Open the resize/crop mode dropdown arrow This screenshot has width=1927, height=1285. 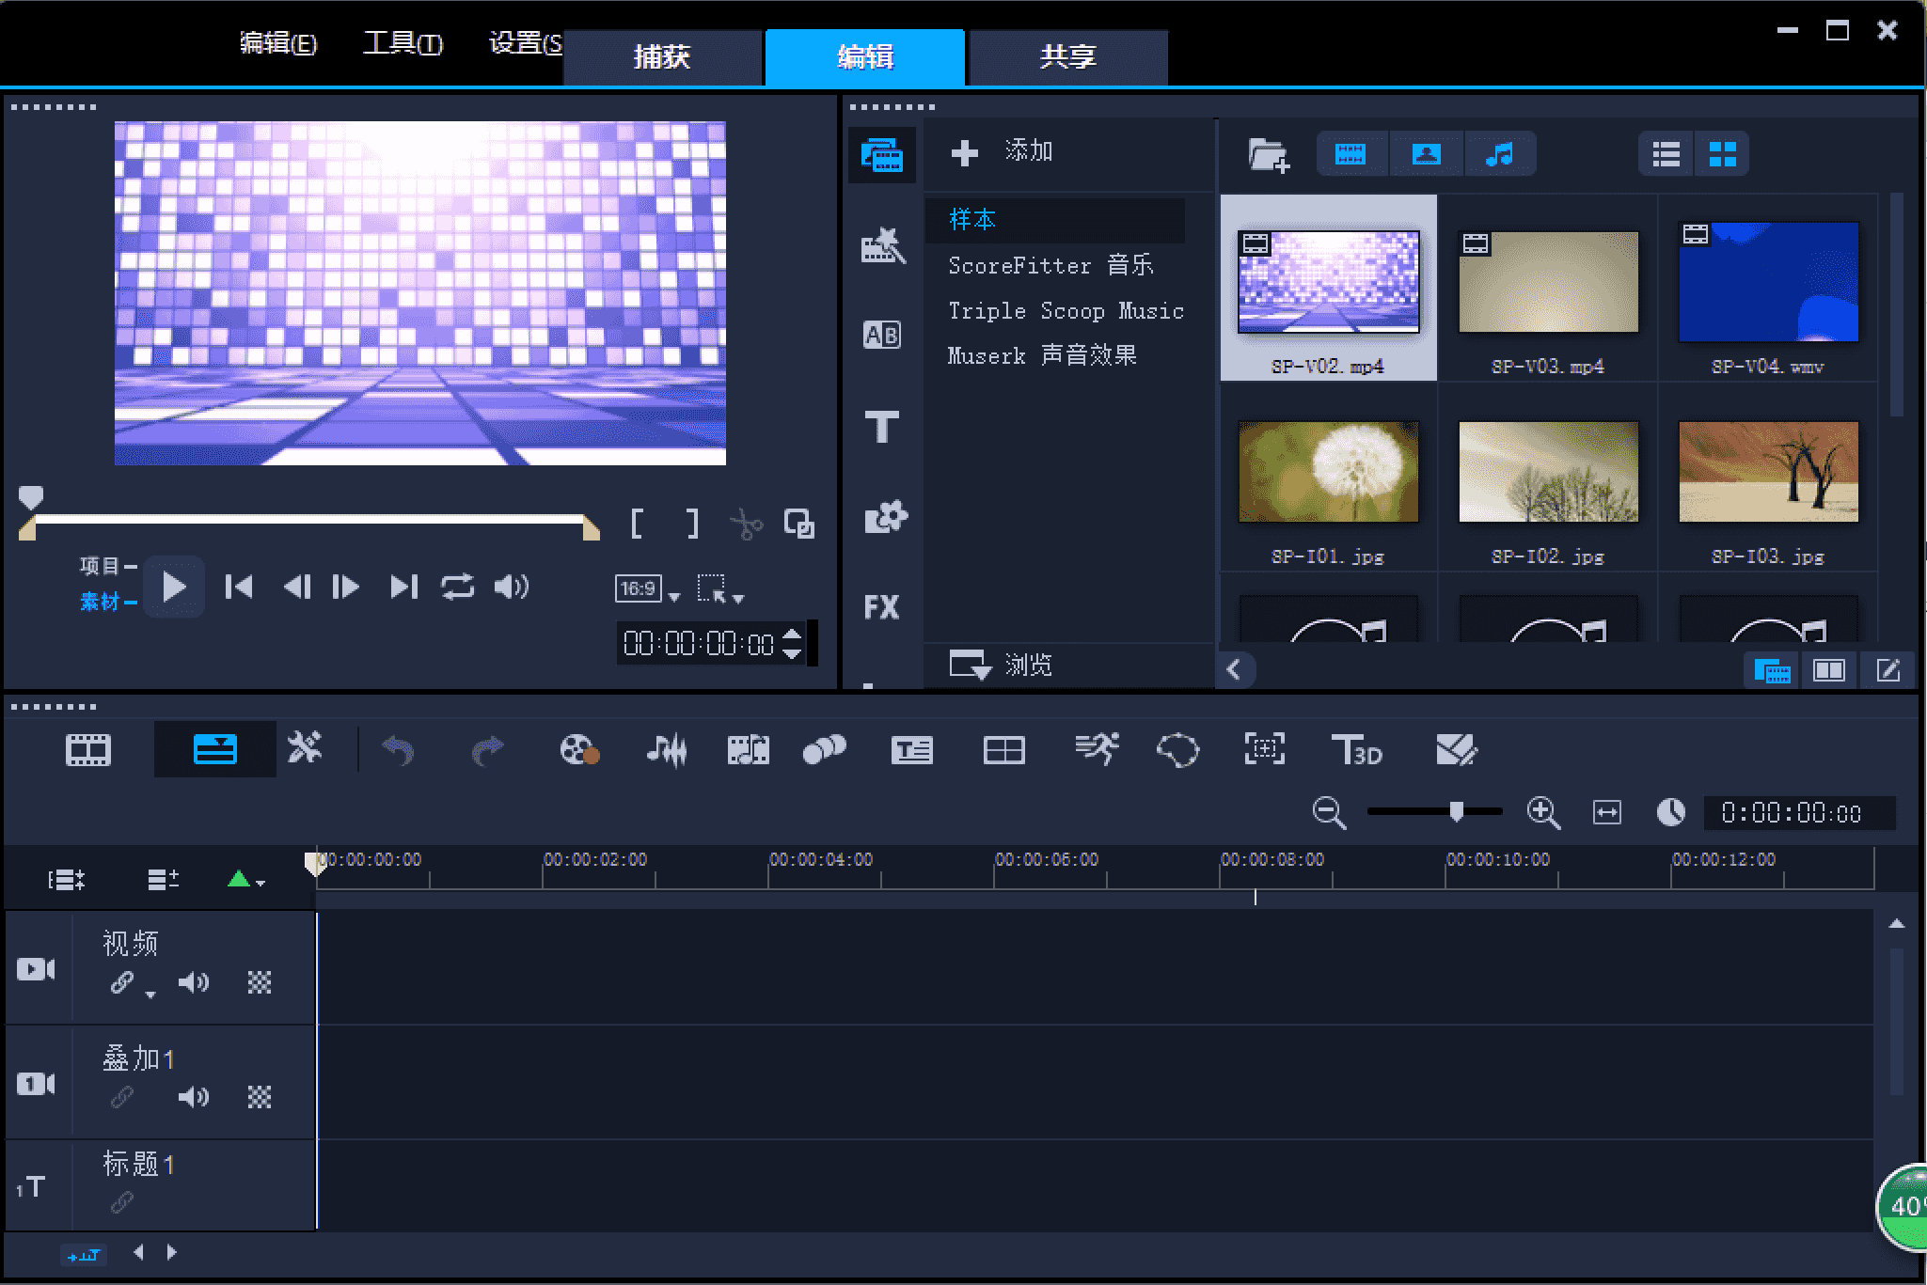(x=738, y=598)
